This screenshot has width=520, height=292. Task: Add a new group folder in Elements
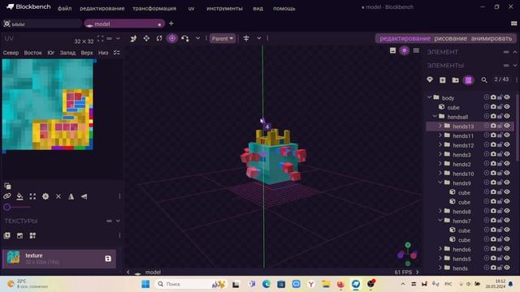click(455, 80)
